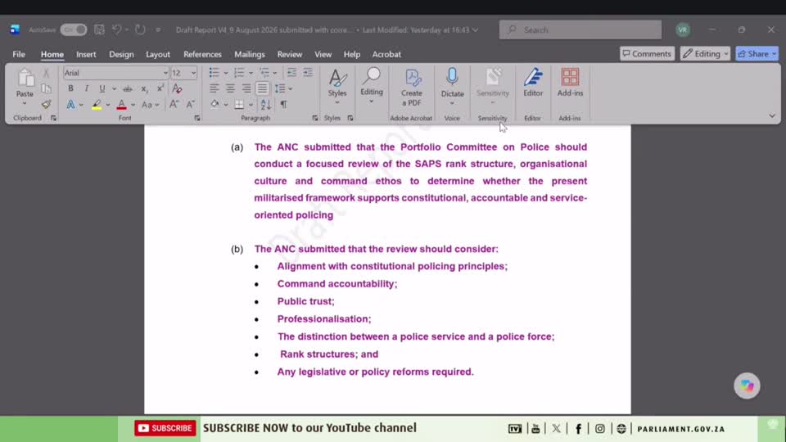Viewport: 786px width, 442px height.
Task: Open the File menu
Action: (19, 54)
